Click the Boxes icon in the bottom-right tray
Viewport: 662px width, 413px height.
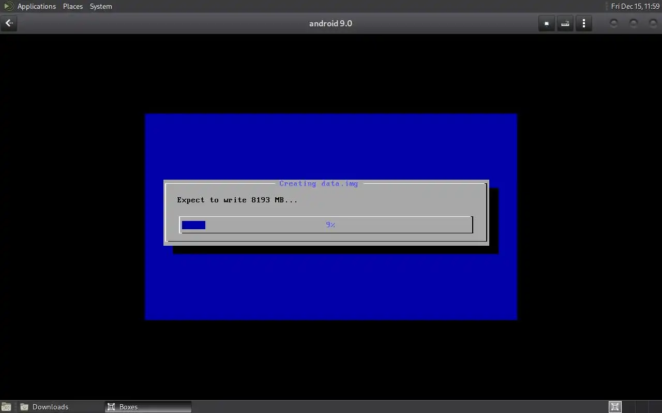pyautogui.click(x=615, y=407)
